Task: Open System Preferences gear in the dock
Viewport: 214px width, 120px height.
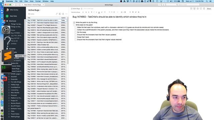Action: pos(6,30)
